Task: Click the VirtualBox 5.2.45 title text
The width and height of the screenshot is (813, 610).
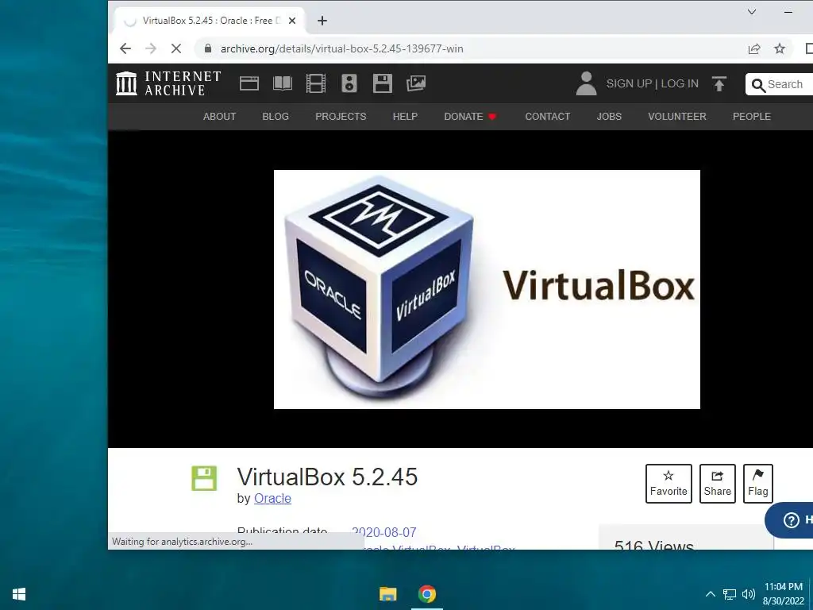Action: click(x=327, y=477)
